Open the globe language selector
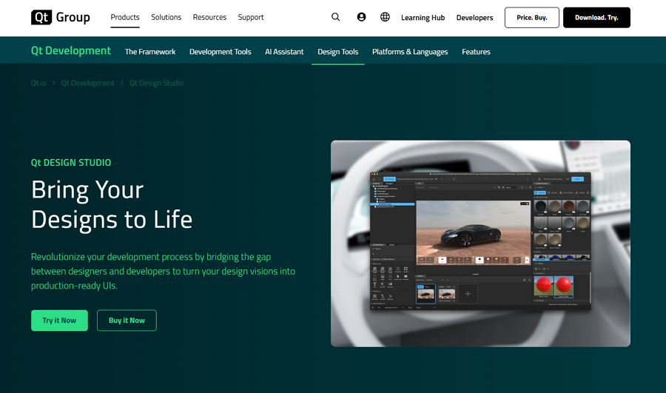 385,17
